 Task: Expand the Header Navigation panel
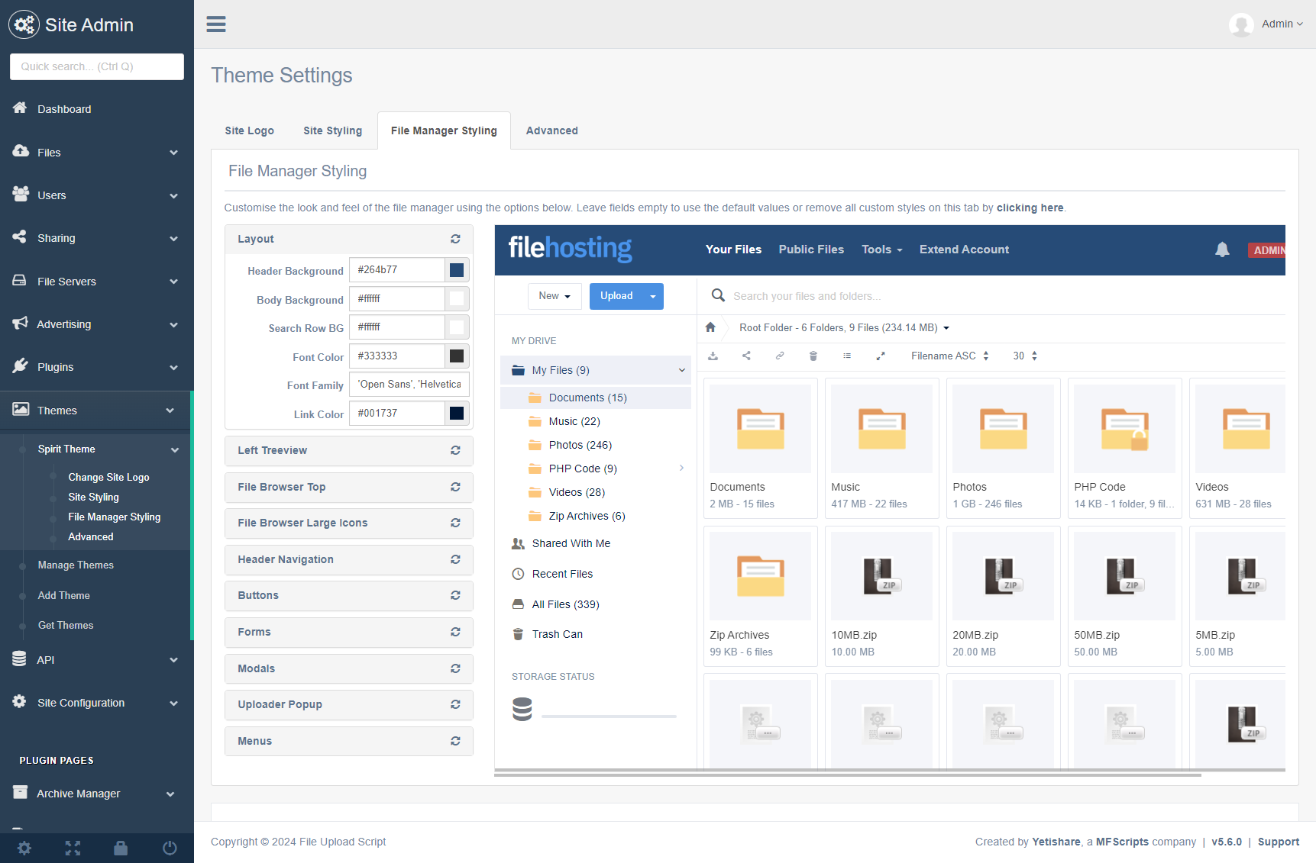(x=348, y=559)
